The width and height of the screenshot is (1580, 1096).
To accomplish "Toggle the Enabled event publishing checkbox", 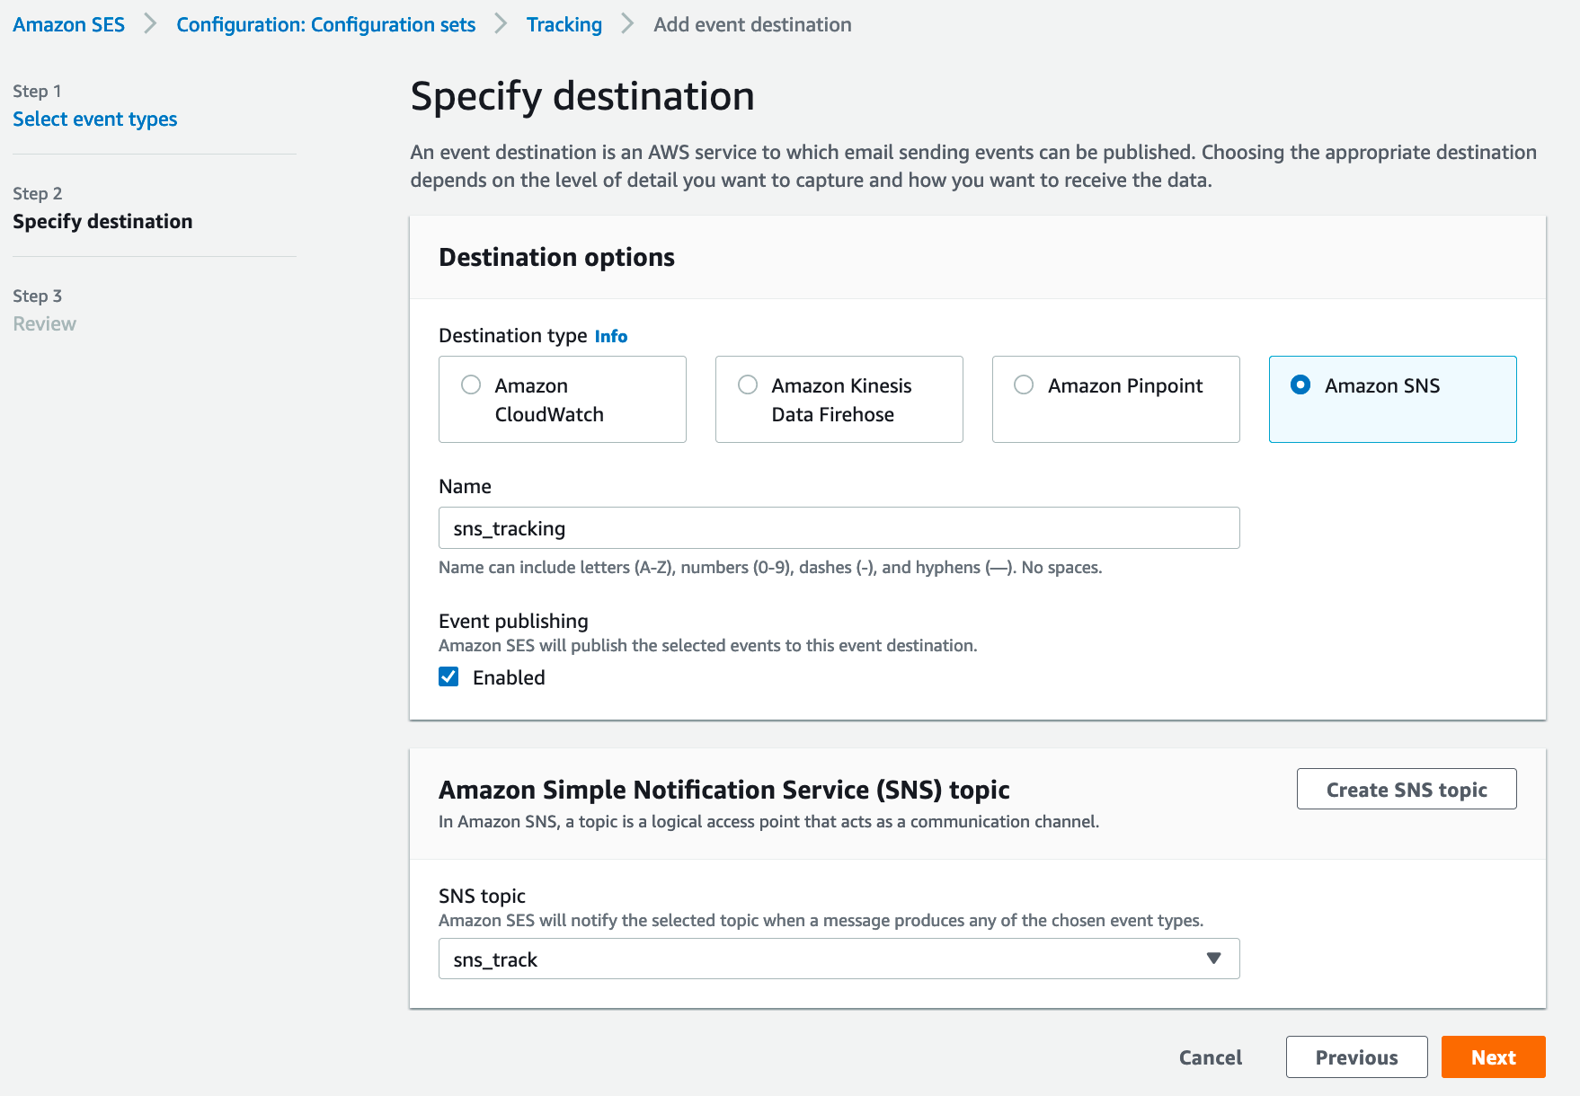I will pos(448,676).
